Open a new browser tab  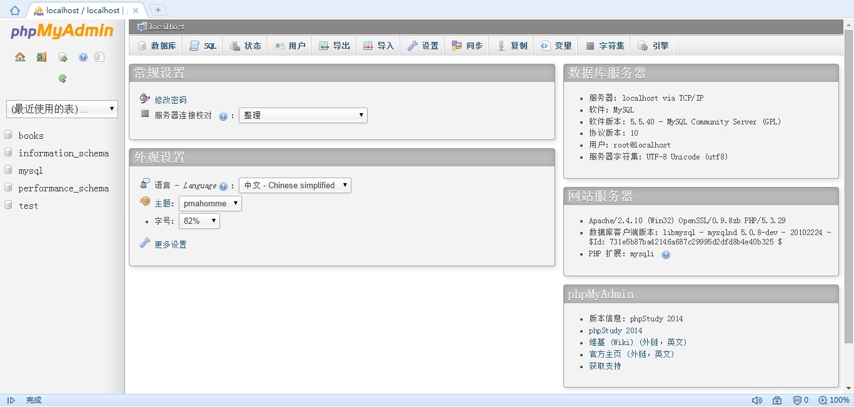(158, 10)
